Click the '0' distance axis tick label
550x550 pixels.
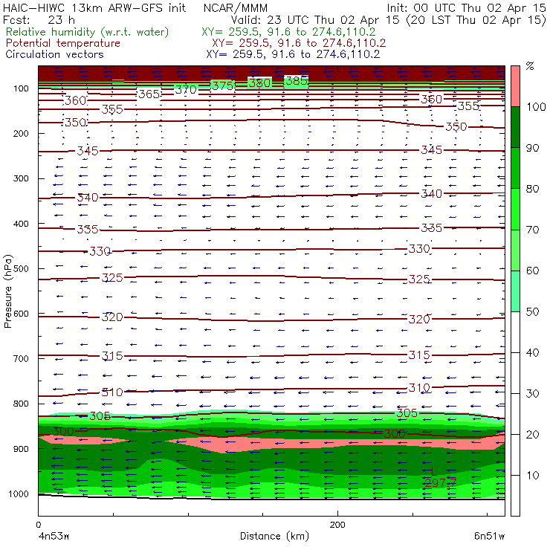(x=39, y=525)
